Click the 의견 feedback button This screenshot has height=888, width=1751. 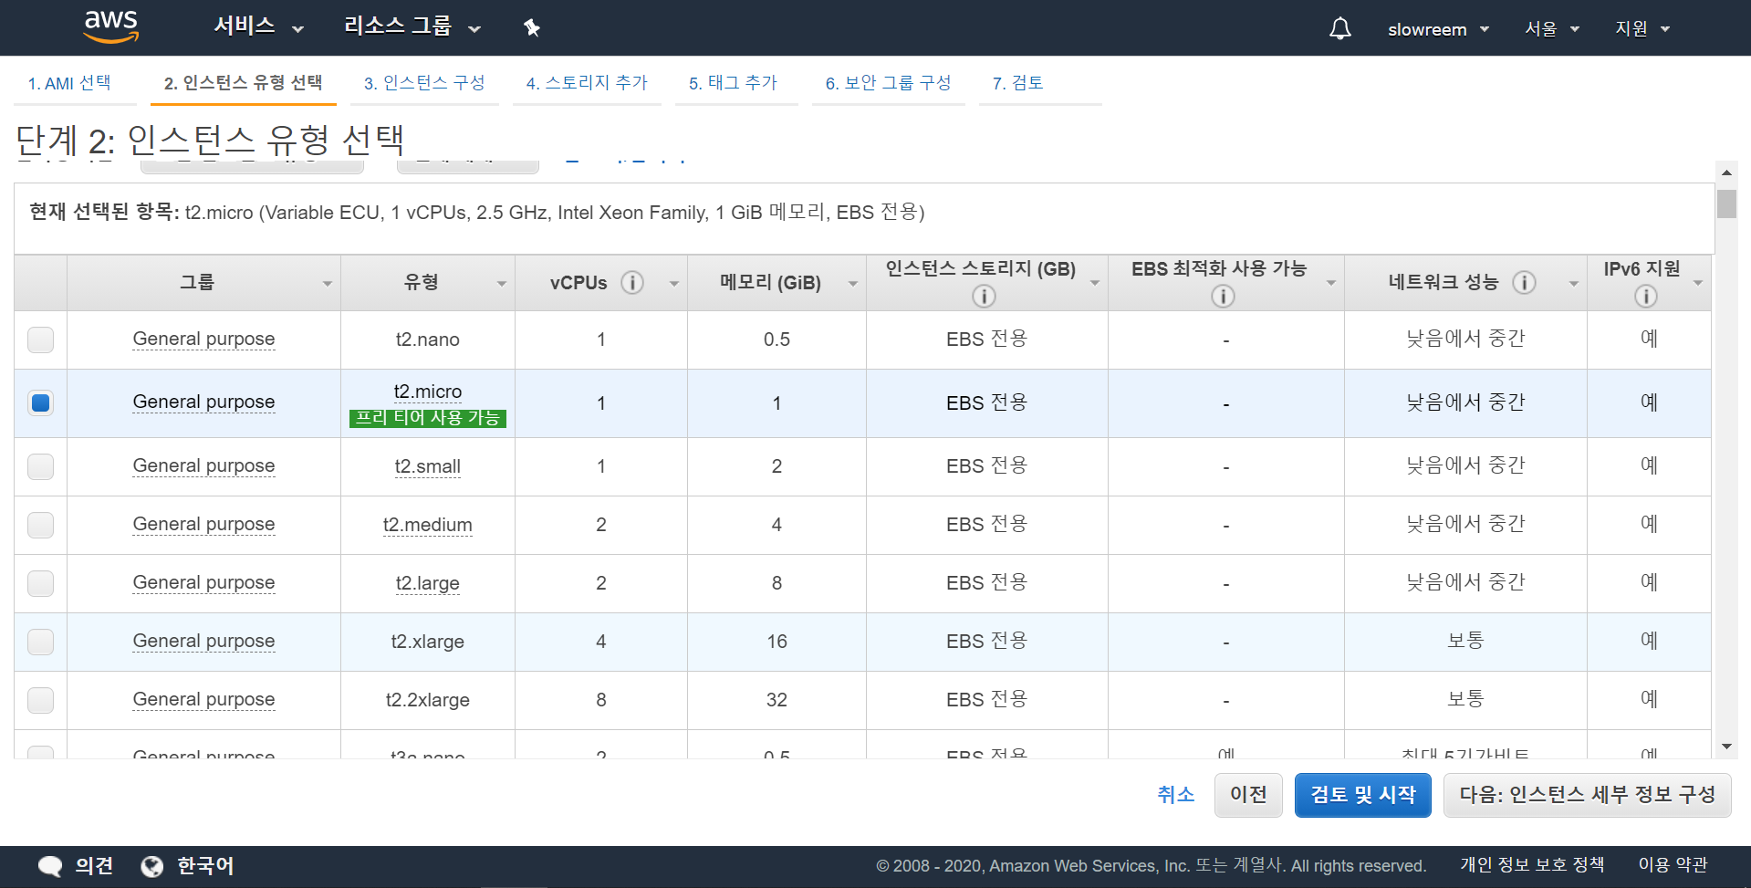(94, 866)
